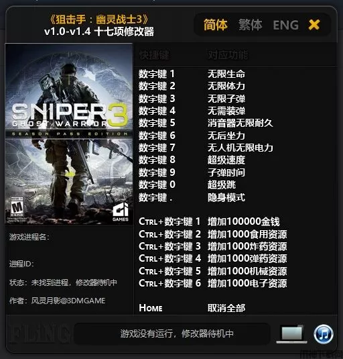Select 增加1000食用资源 entry
Viewport: 343px width, 359px height.
tap(247, 234)
